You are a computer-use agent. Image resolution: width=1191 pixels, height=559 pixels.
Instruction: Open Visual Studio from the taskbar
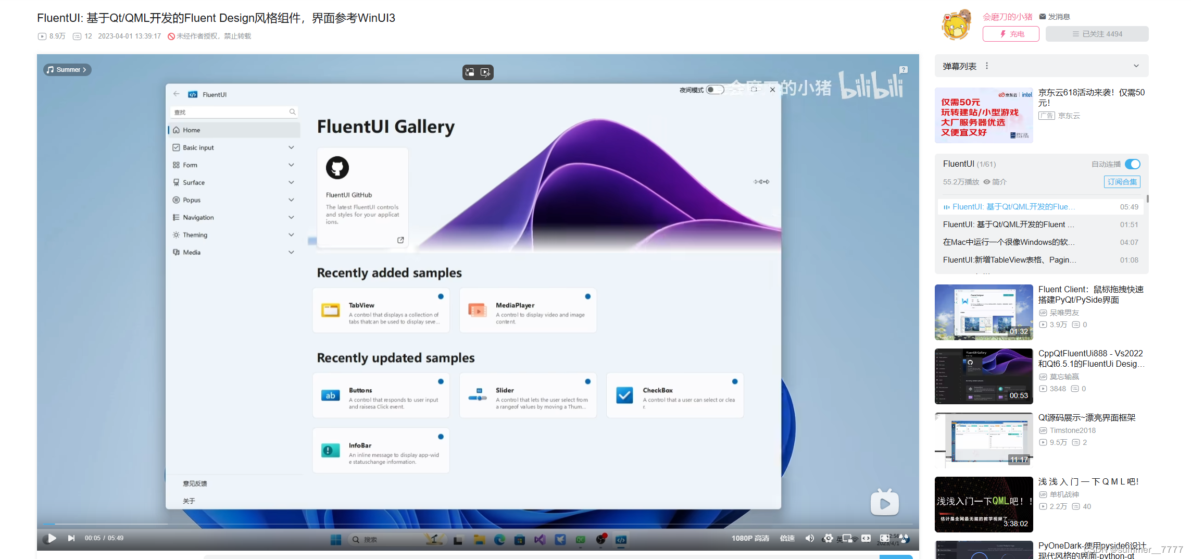click(x=540, y=540)
